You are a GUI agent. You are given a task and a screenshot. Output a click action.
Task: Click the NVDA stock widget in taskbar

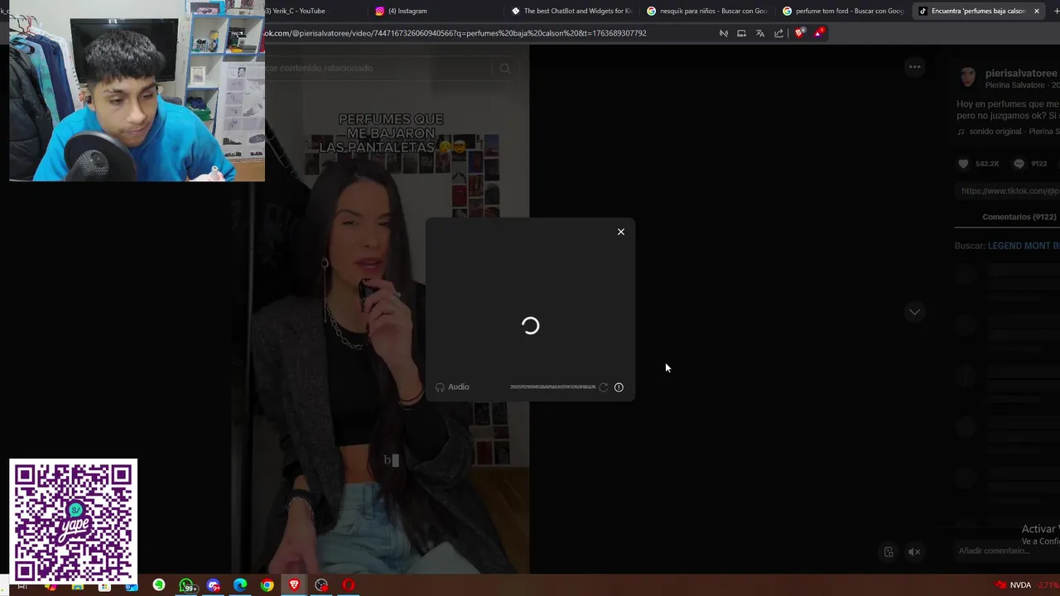[x=1027, y=585]
